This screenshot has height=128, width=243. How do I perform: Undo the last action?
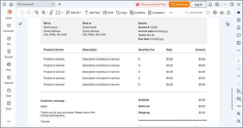(22, 13)
